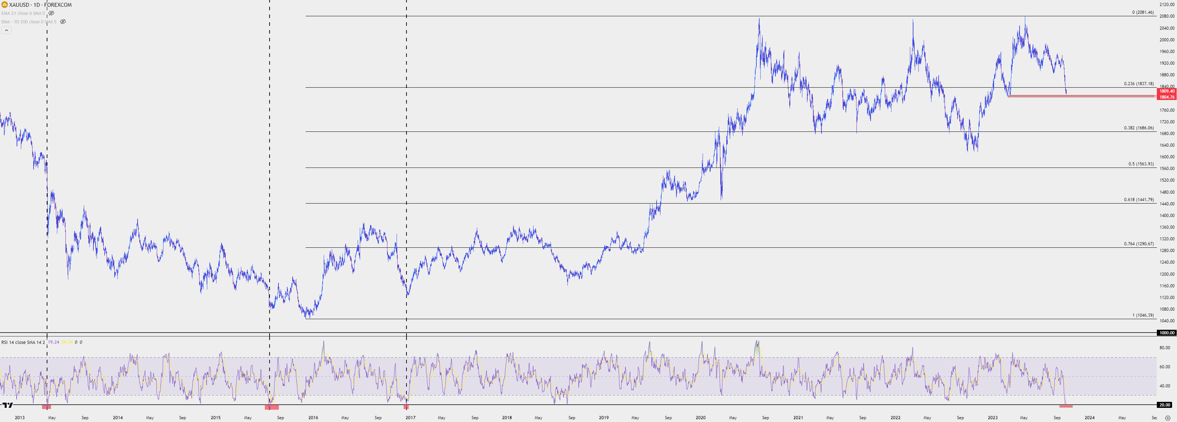
Task: Show the hidden SMA 200 indicator
Action: click(x=63, y=22)
